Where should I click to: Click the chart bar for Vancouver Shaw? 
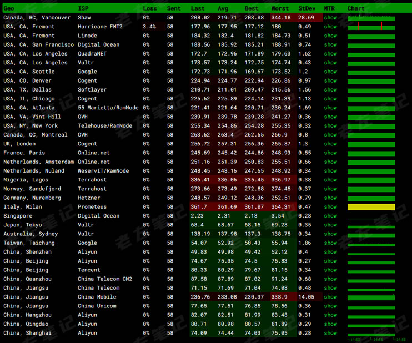(x=371, y=18)
